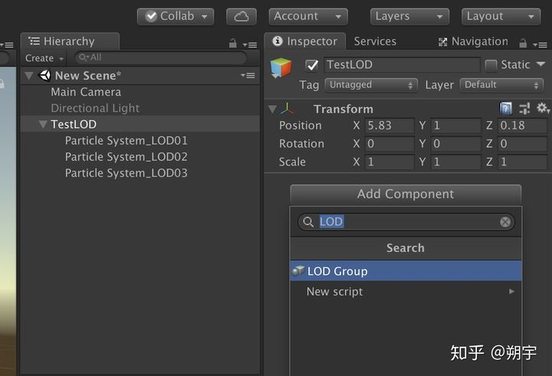Click the Position Z field 0.18
This screenshot has width=552, height=376.
[522, 126]
